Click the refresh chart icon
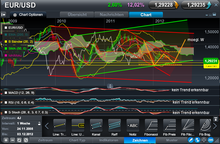 (x=19, y=140)
